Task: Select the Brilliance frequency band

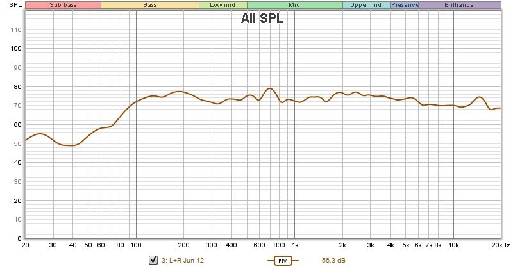Action: coord(459,5)
